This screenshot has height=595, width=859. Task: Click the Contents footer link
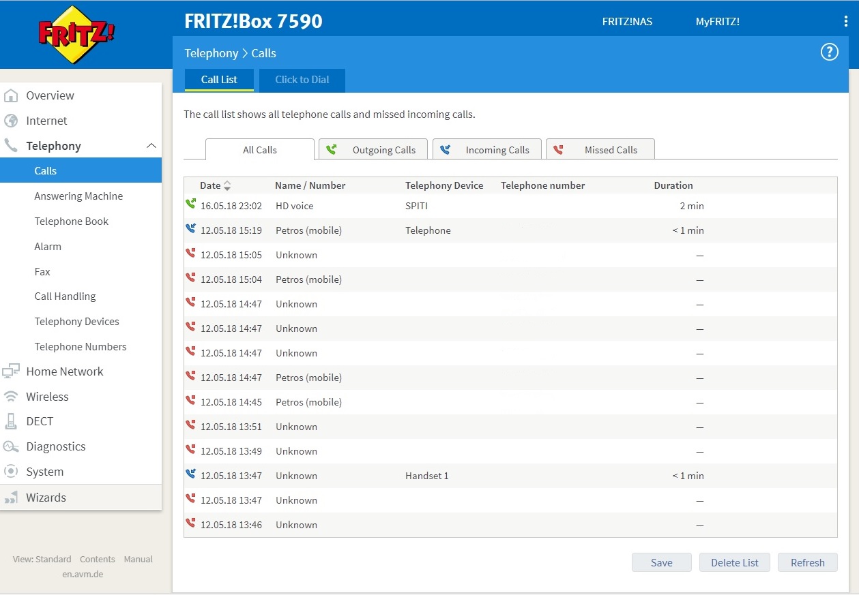point(97,560)
